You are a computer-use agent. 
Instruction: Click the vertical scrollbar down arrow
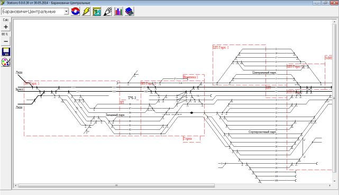coord(334,181)
